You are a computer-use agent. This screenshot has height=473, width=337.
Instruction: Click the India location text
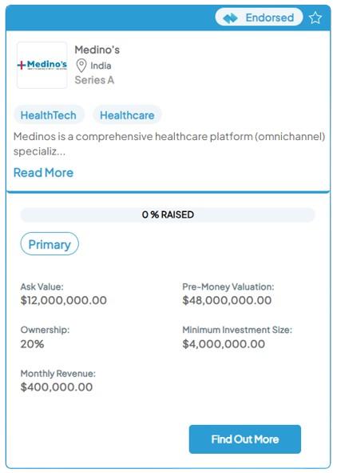coord(101,66)
